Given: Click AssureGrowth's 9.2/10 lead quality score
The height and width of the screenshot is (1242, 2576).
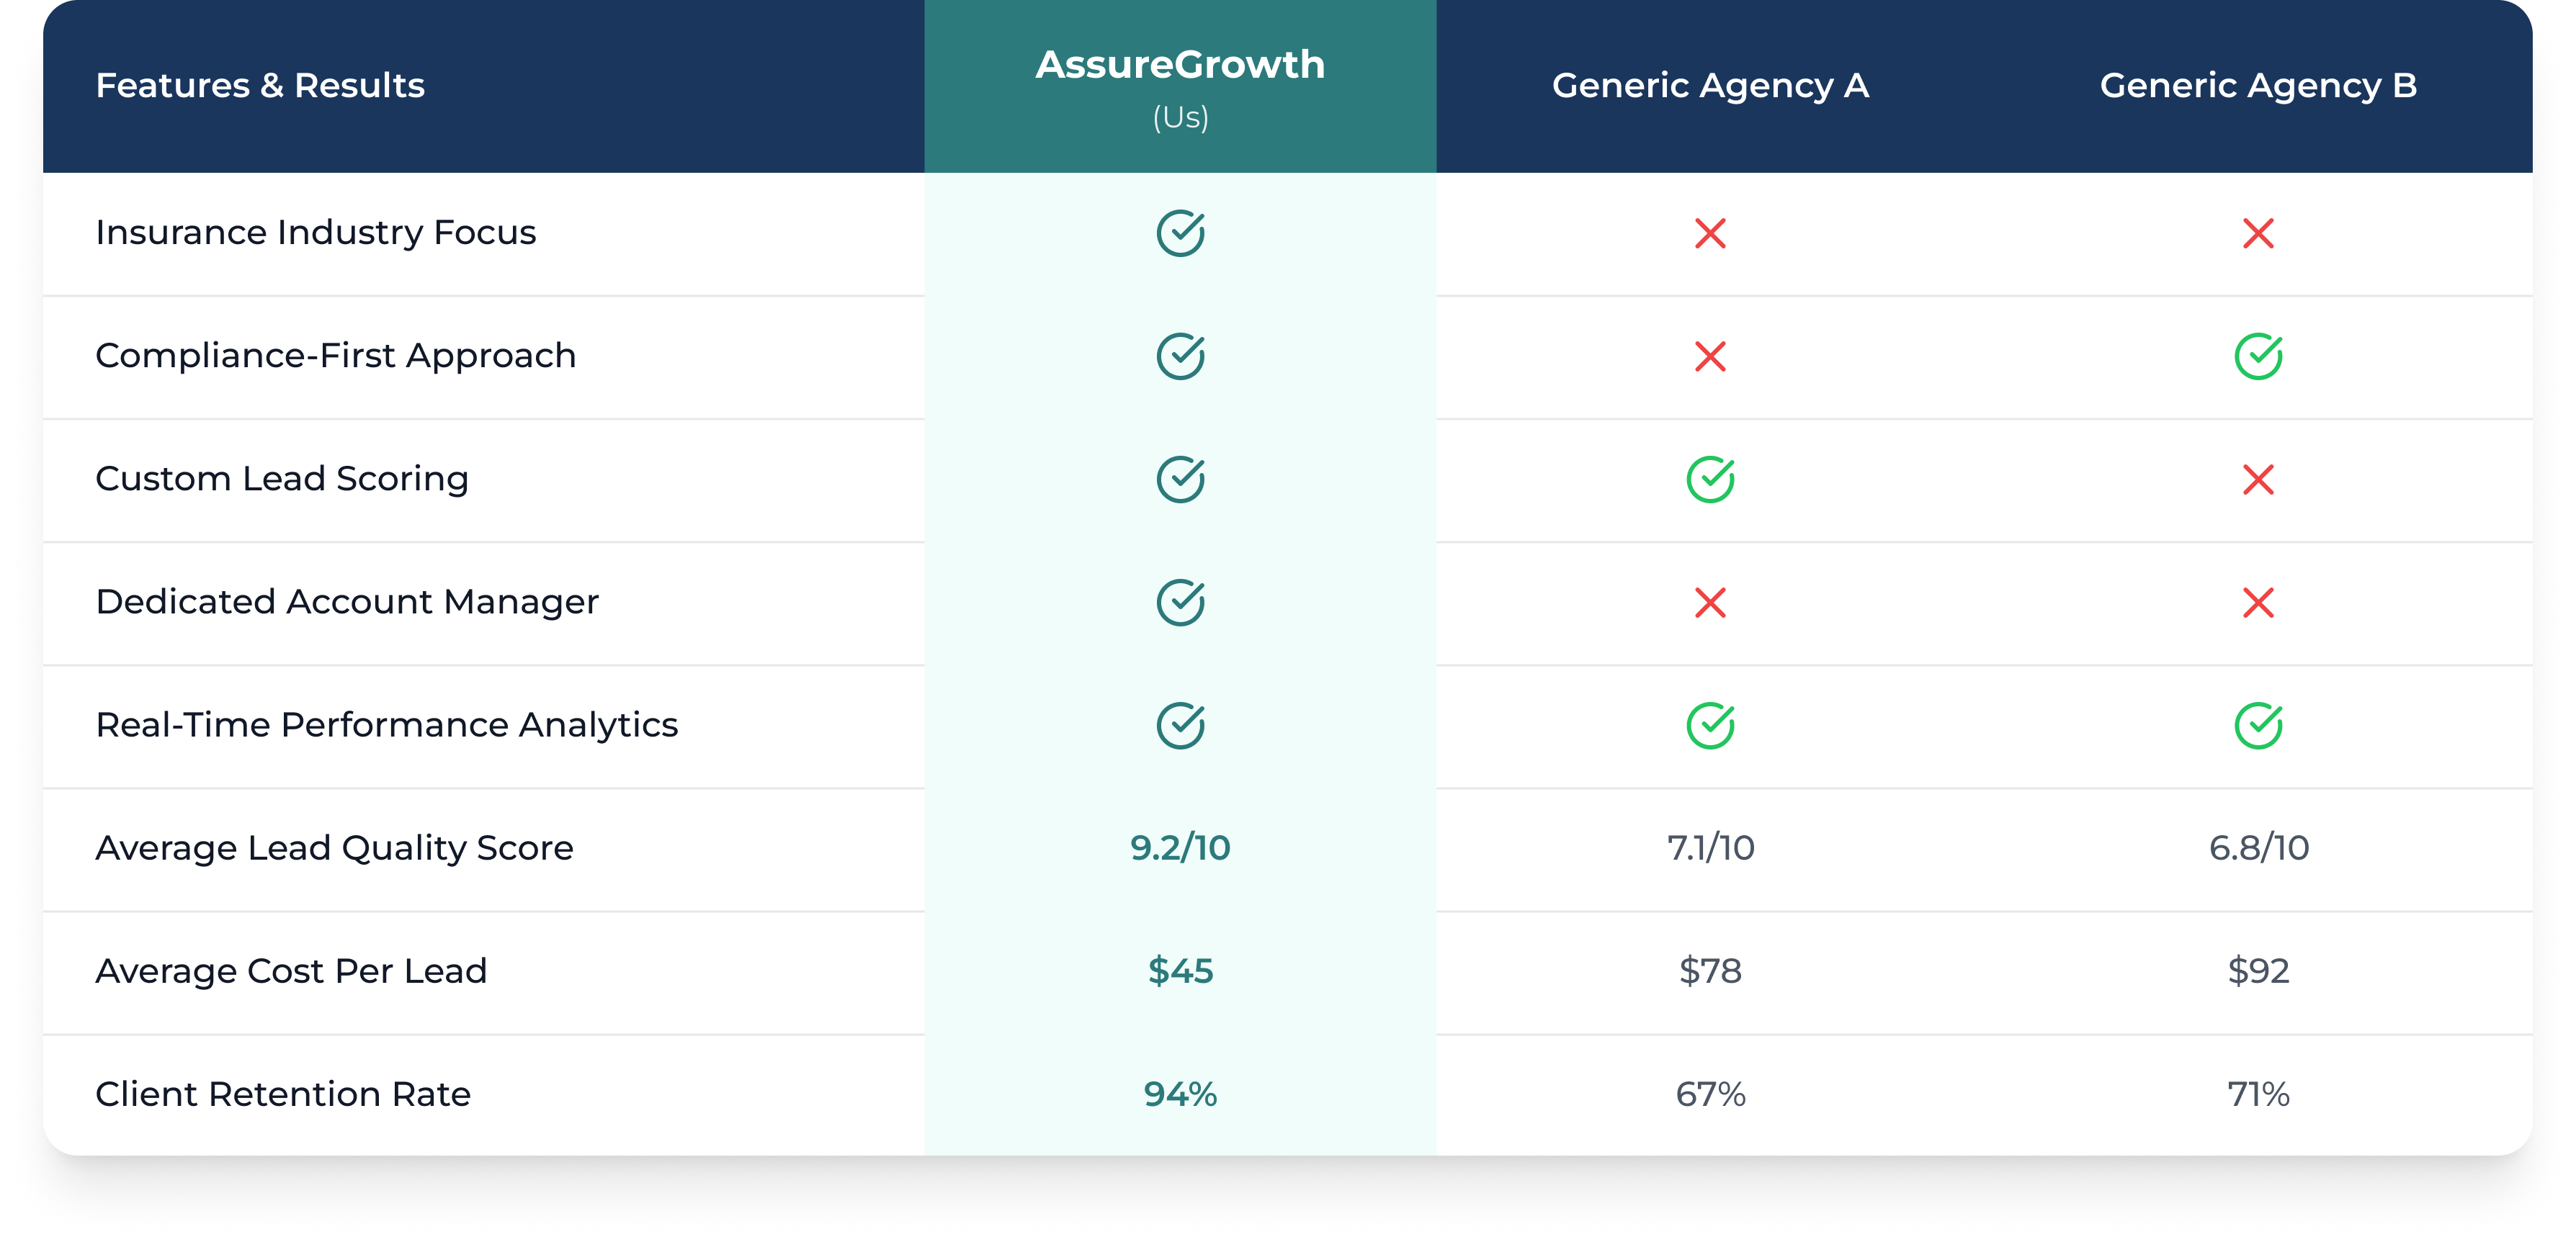Looking at the screenshot, I should click(x=1180, y=848).
